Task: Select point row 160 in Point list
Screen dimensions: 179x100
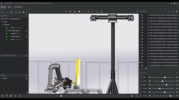Action: [x=159, y=39]
